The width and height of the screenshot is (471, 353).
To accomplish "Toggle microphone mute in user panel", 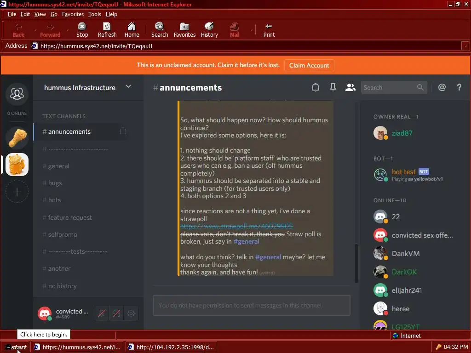I will click(102, 313).
